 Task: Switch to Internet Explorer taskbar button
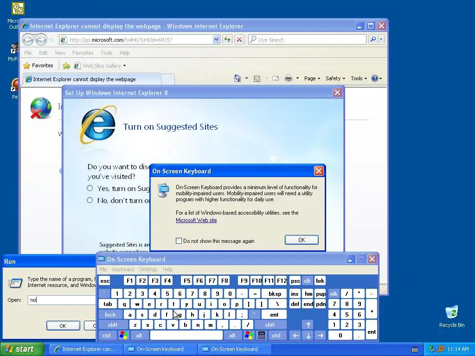(86, 349)
